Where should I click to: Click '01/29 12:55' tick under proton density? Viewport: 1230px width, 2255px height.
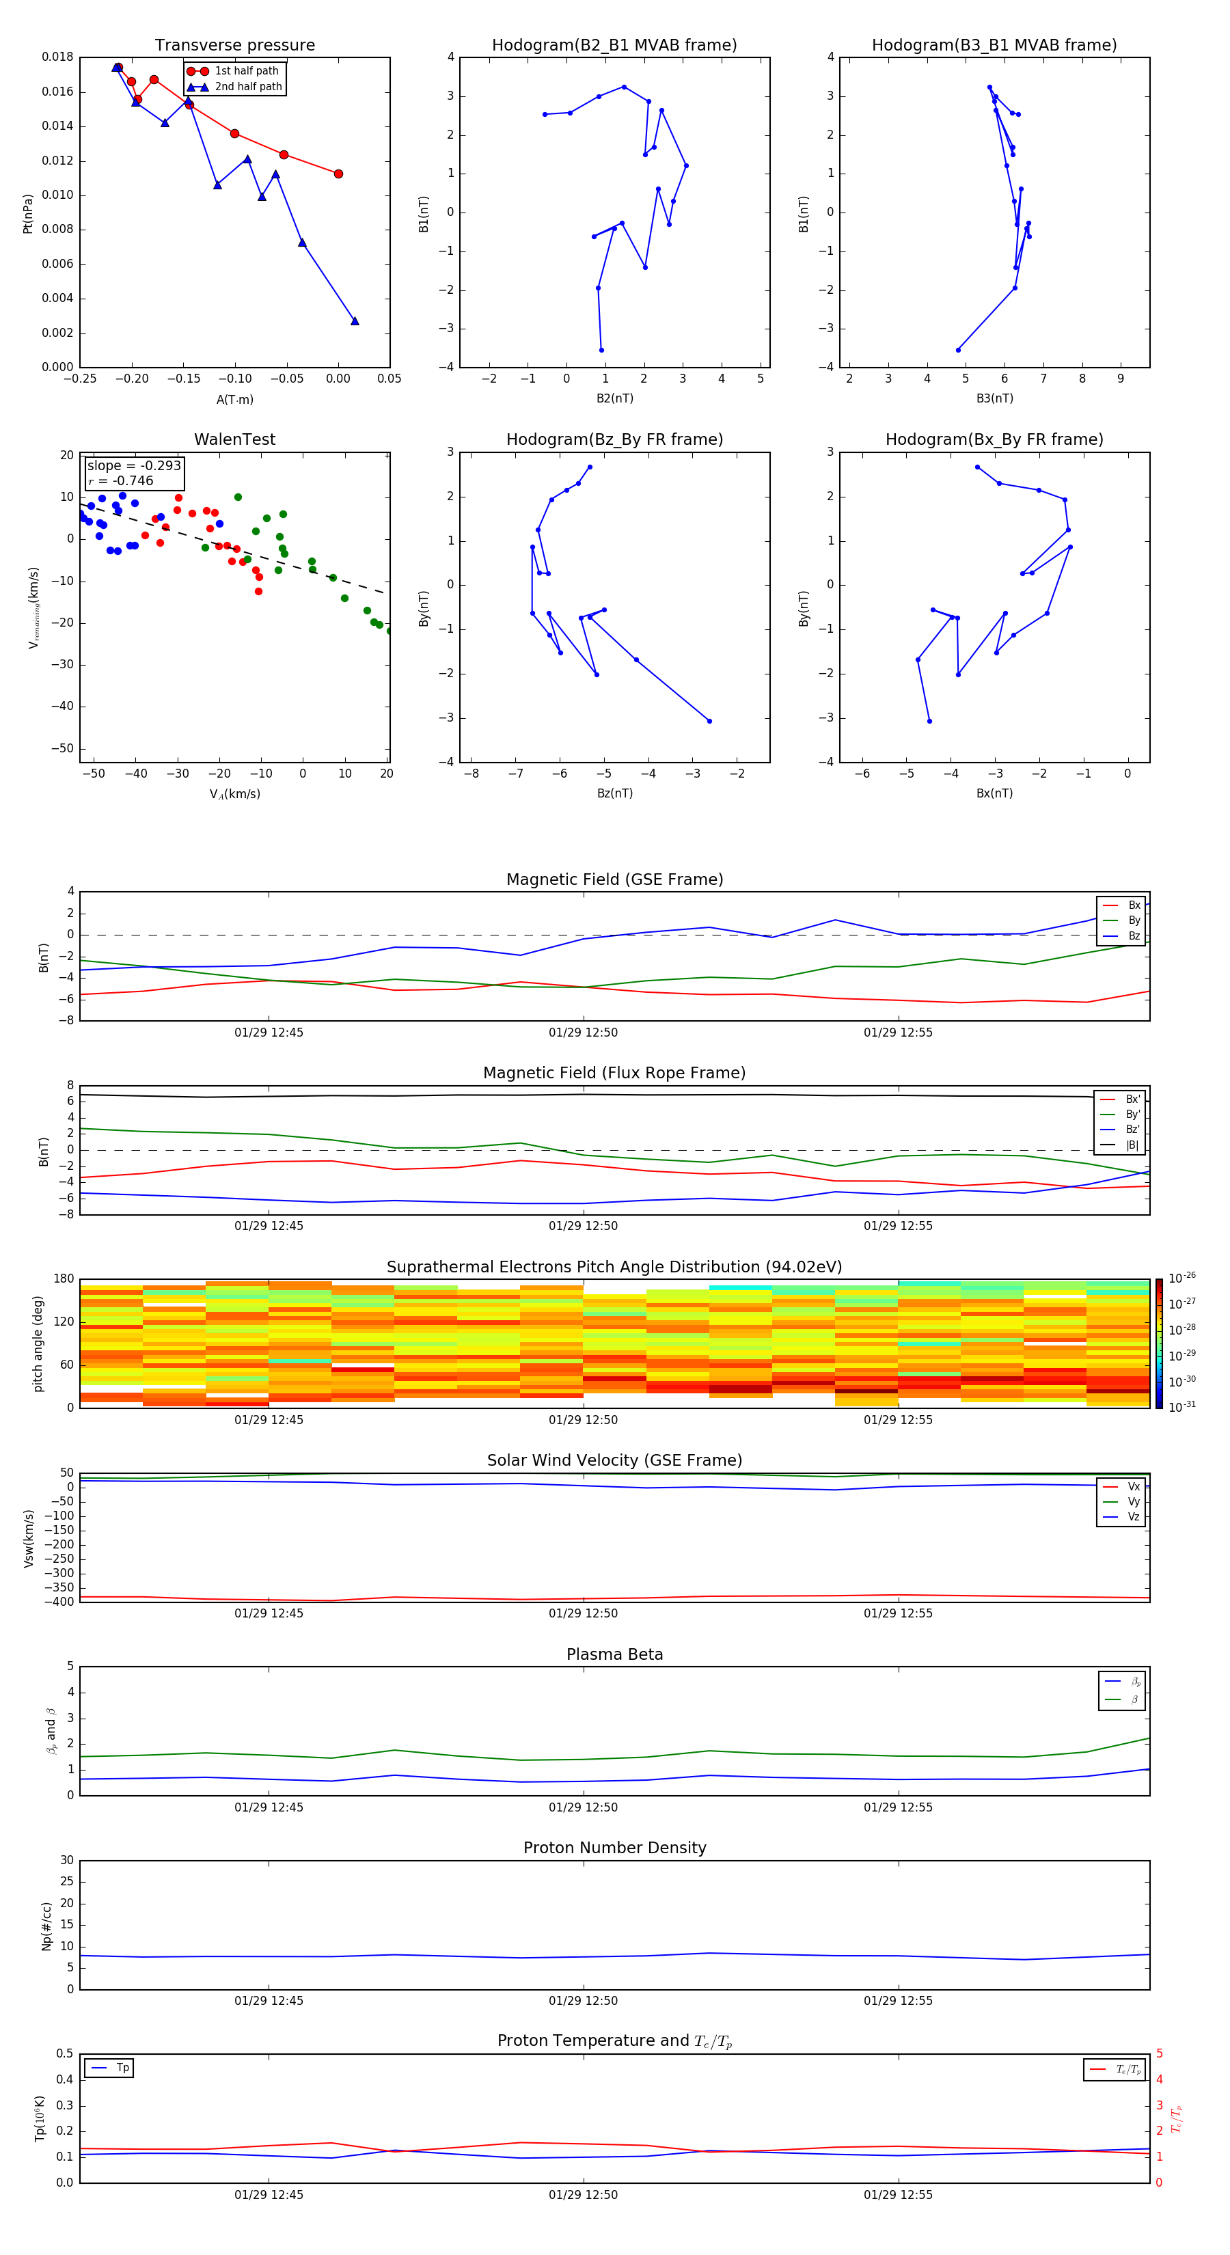coord(898,2000)
